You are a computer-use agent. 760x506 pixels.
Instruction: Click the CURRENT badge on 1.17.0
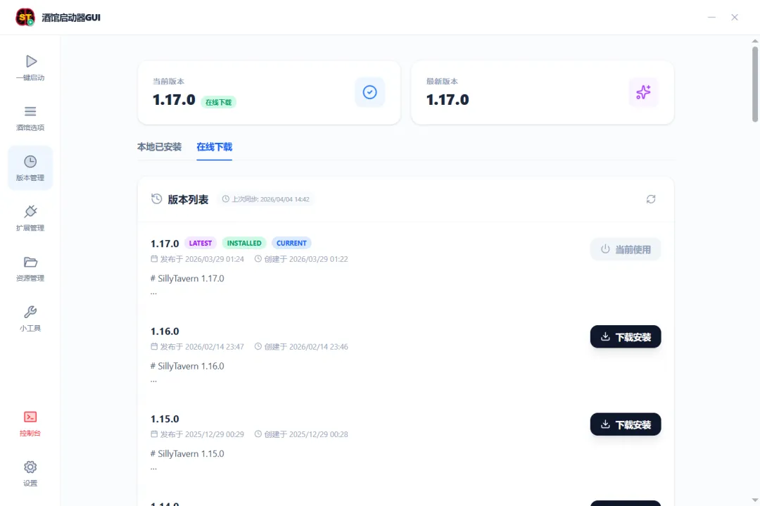[x=291, y=243]
